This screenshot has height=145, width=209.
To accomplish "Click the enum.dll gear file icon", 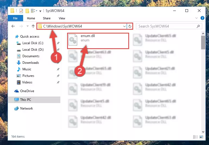I will [73, 40].
